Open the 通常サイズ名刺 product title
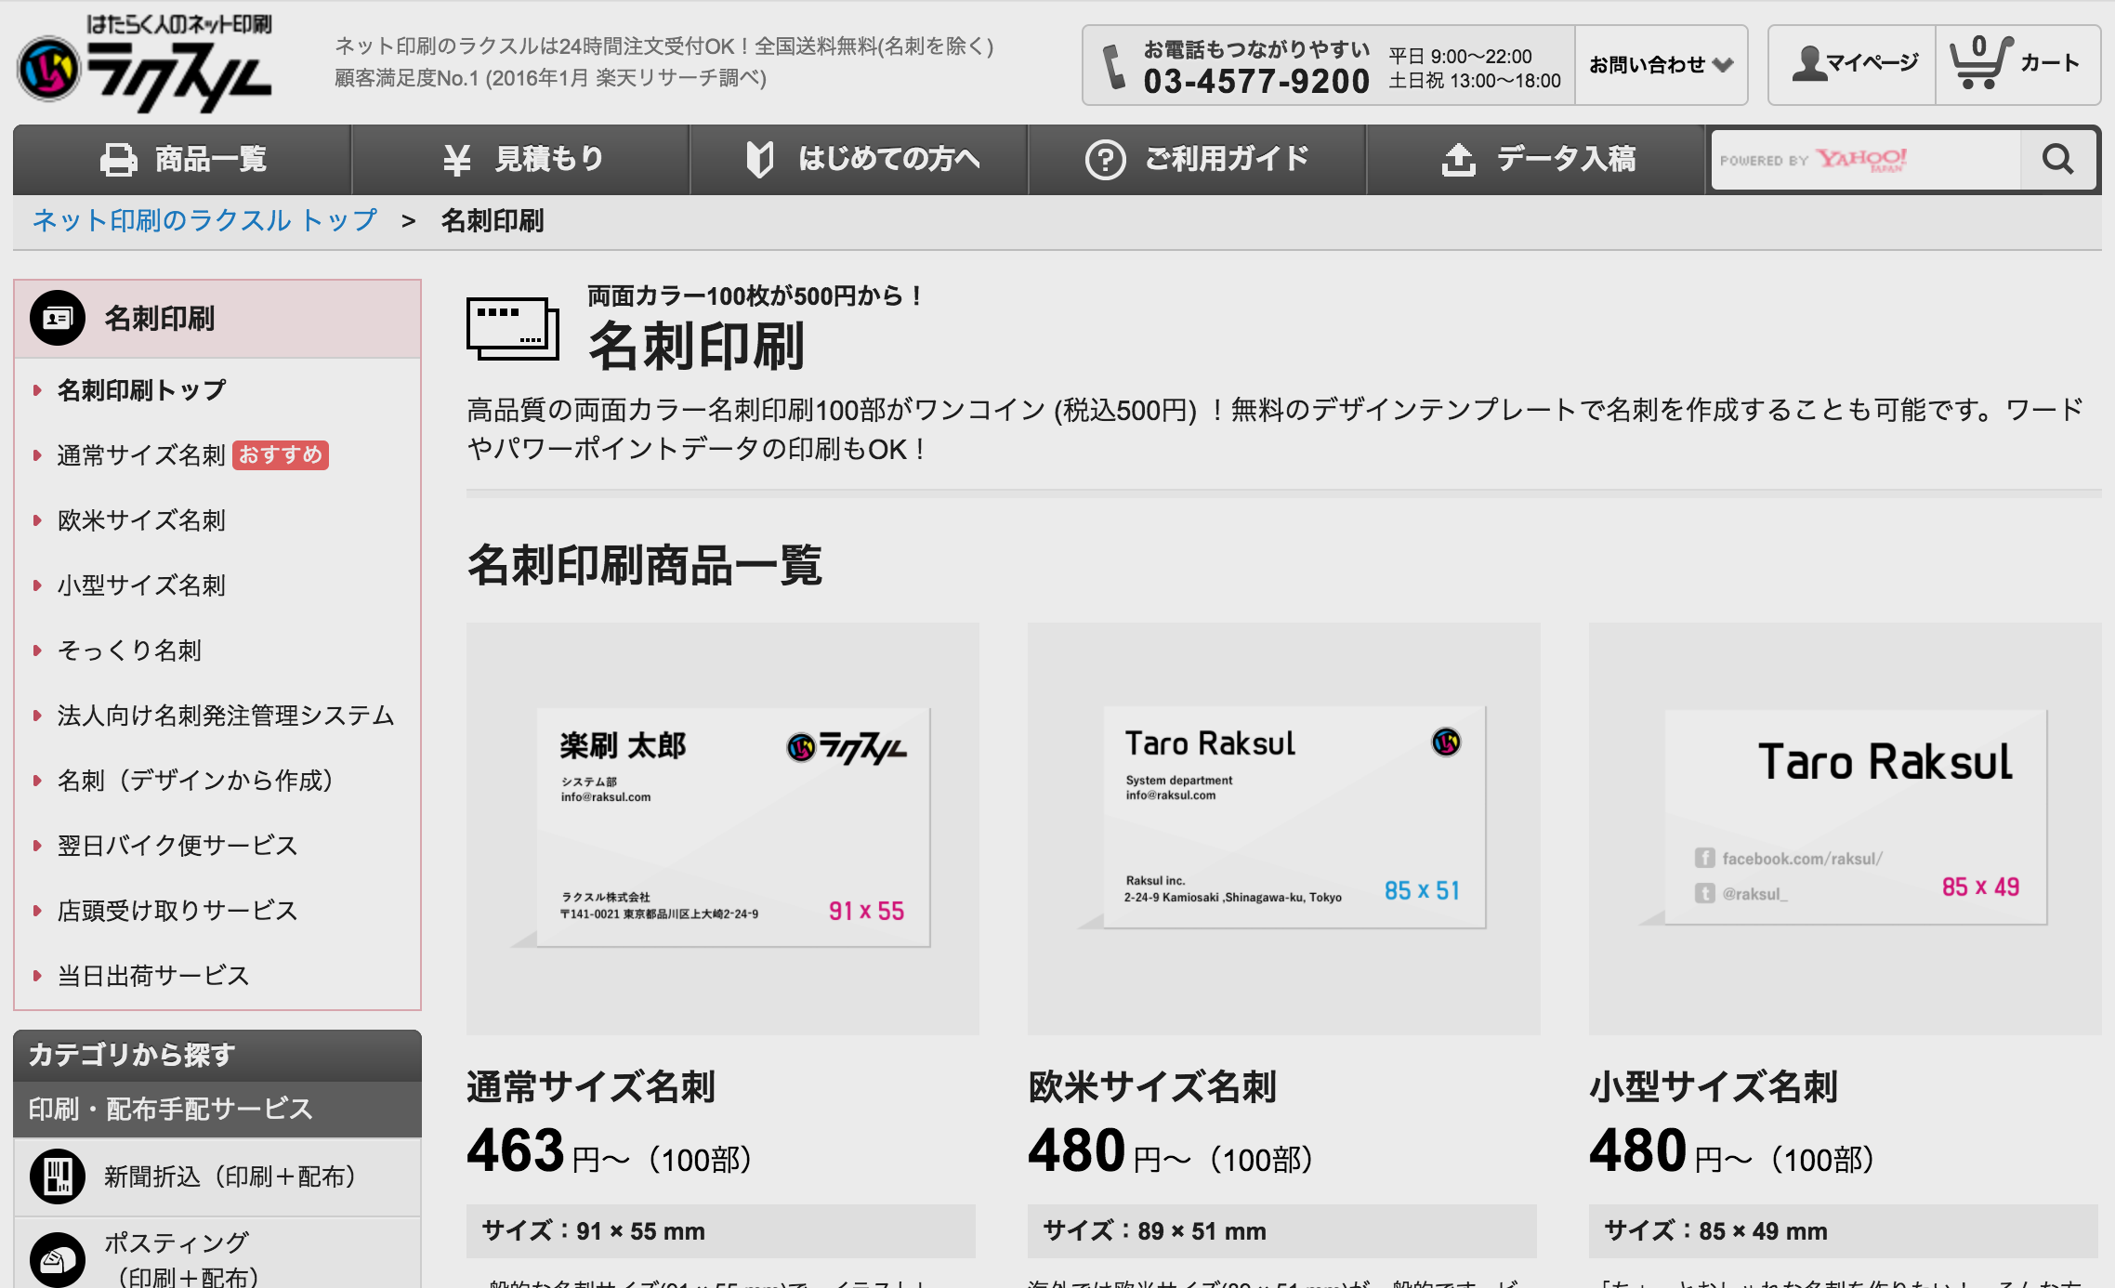 591,1086
